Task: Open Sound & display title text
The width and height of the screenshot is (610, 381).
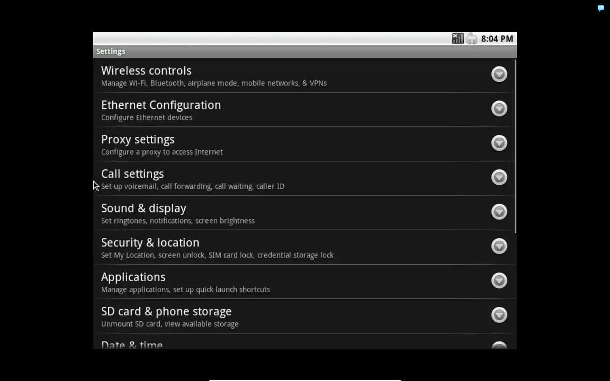Action: (144, 208)
